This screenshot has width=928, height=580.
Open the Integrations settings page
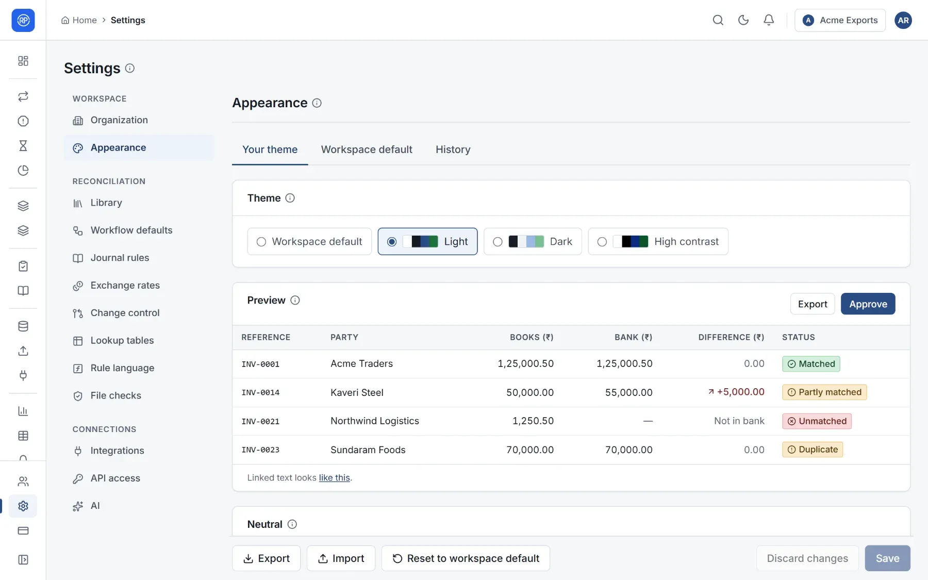coord(139,451)
